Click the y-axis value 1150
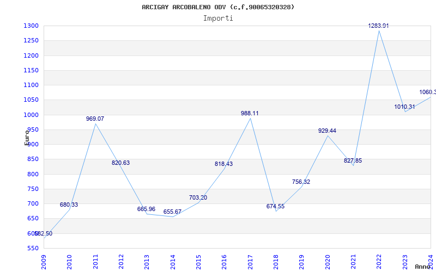The width and height of the screenshot is (436, 272). (x=31, y=70)
